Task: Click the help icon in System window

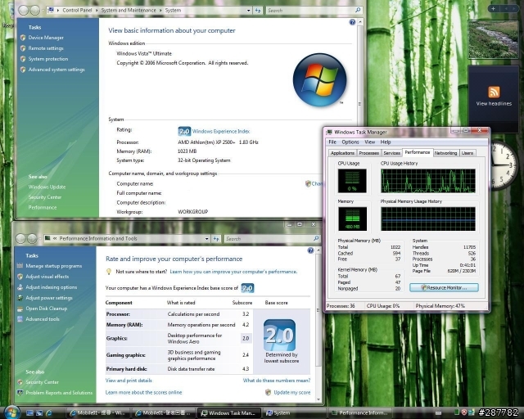Action: point(352,22)
